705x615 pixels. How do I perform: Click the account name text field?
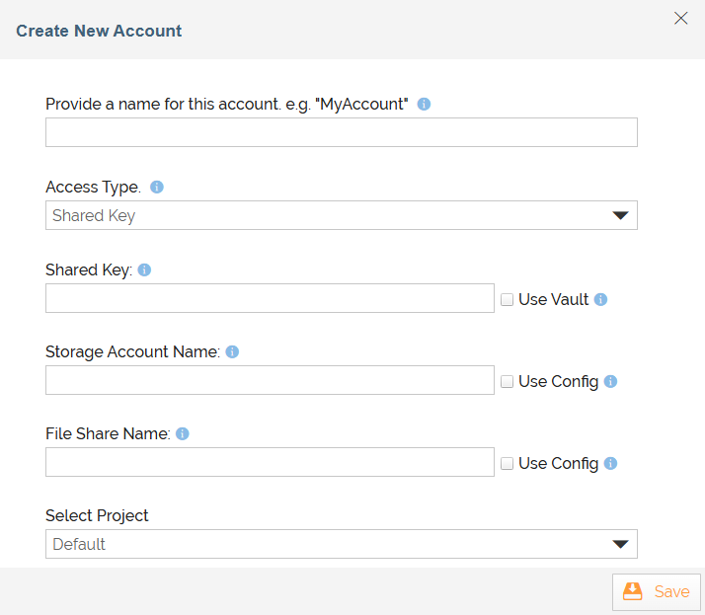click(x=341, y=132)
